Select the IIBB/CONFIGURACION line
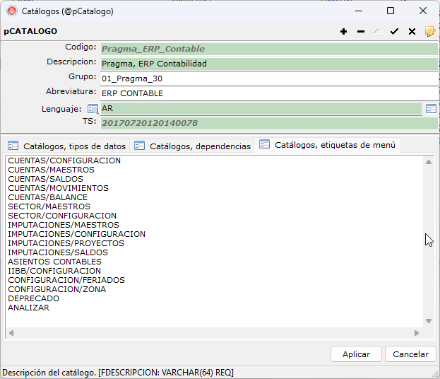 pos(54,271)
